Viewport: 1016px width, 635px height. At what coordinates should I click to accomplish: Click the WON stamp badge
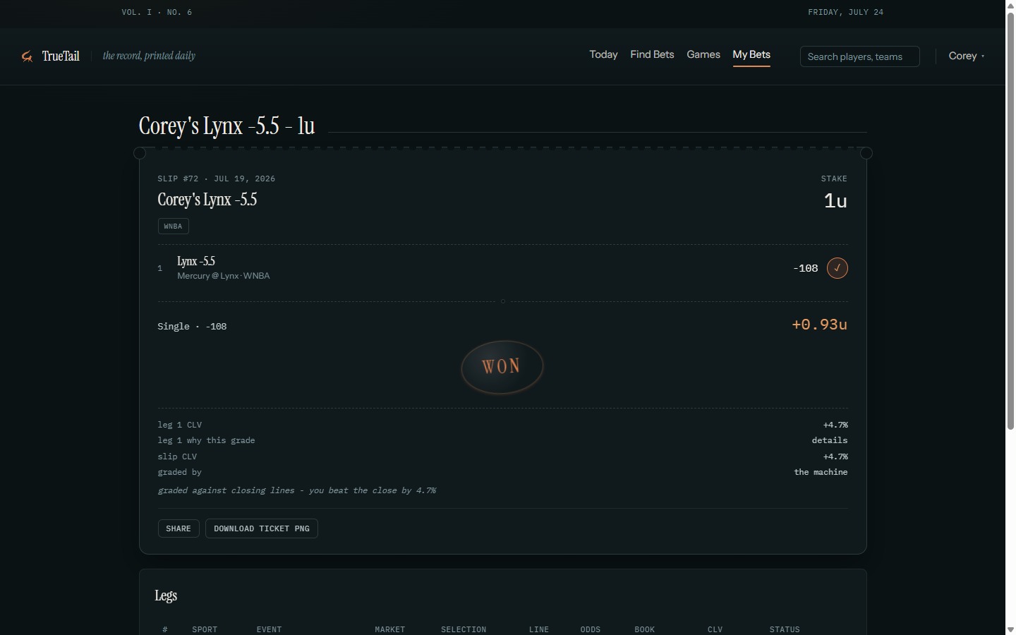coord(502,367)
